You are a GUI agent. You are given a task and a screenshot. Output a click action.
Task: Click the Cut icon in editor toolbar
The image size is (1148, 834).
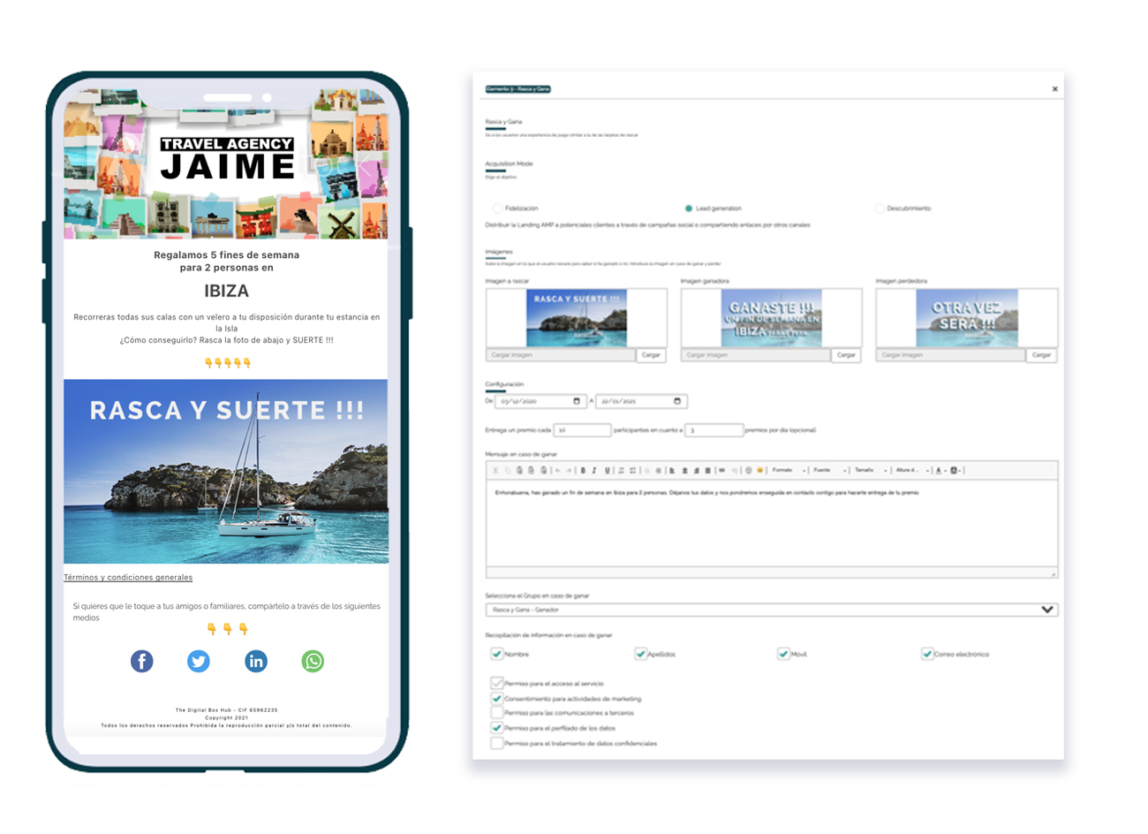coord(495,470)
